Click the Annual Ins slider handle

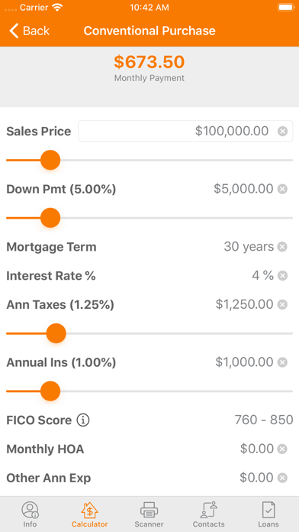[50, 391]
